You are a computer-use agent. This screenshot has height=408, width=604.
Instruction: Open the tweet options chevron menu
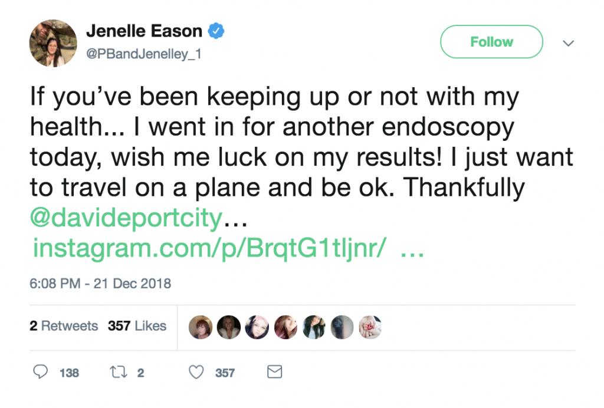tap(568, 42)
